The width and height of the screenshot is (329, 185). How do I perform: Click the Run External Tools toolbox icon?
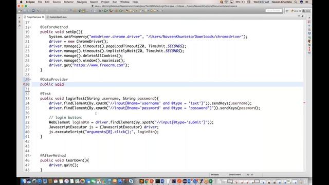click(x=111, y=11)
